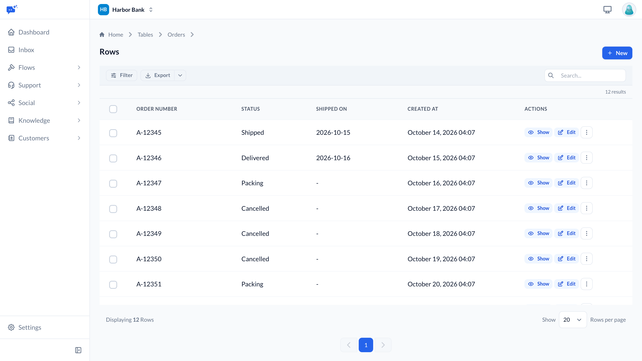Open more actions for order A-12346
Viewport: 642px width, 361px height.
click(587, 158)
